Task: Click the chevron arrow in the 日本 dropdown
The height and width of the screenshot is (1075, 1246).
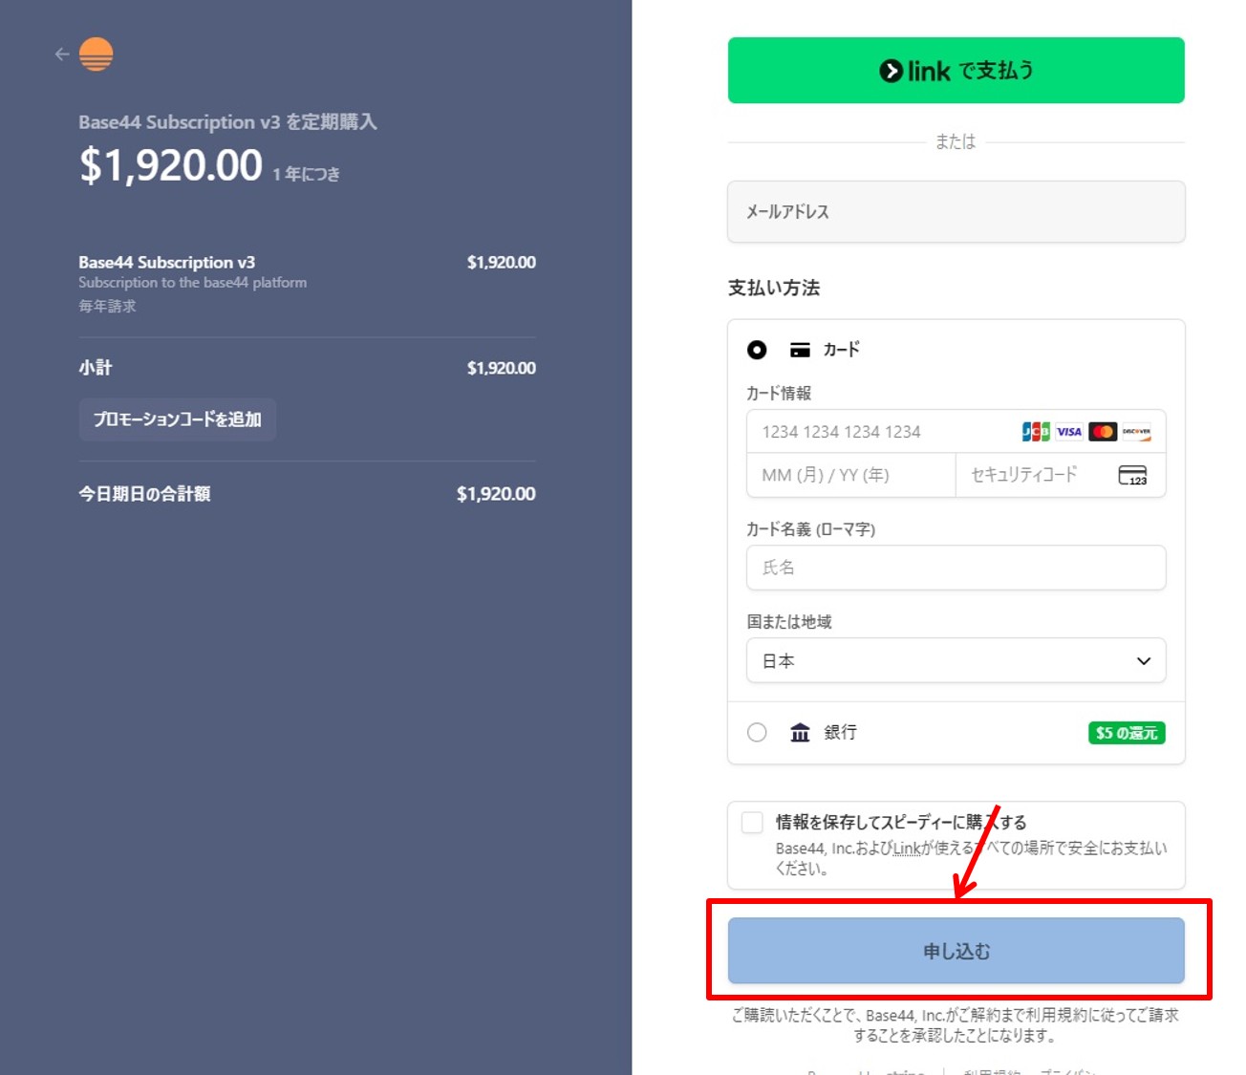Action: tap(1144, 661)
